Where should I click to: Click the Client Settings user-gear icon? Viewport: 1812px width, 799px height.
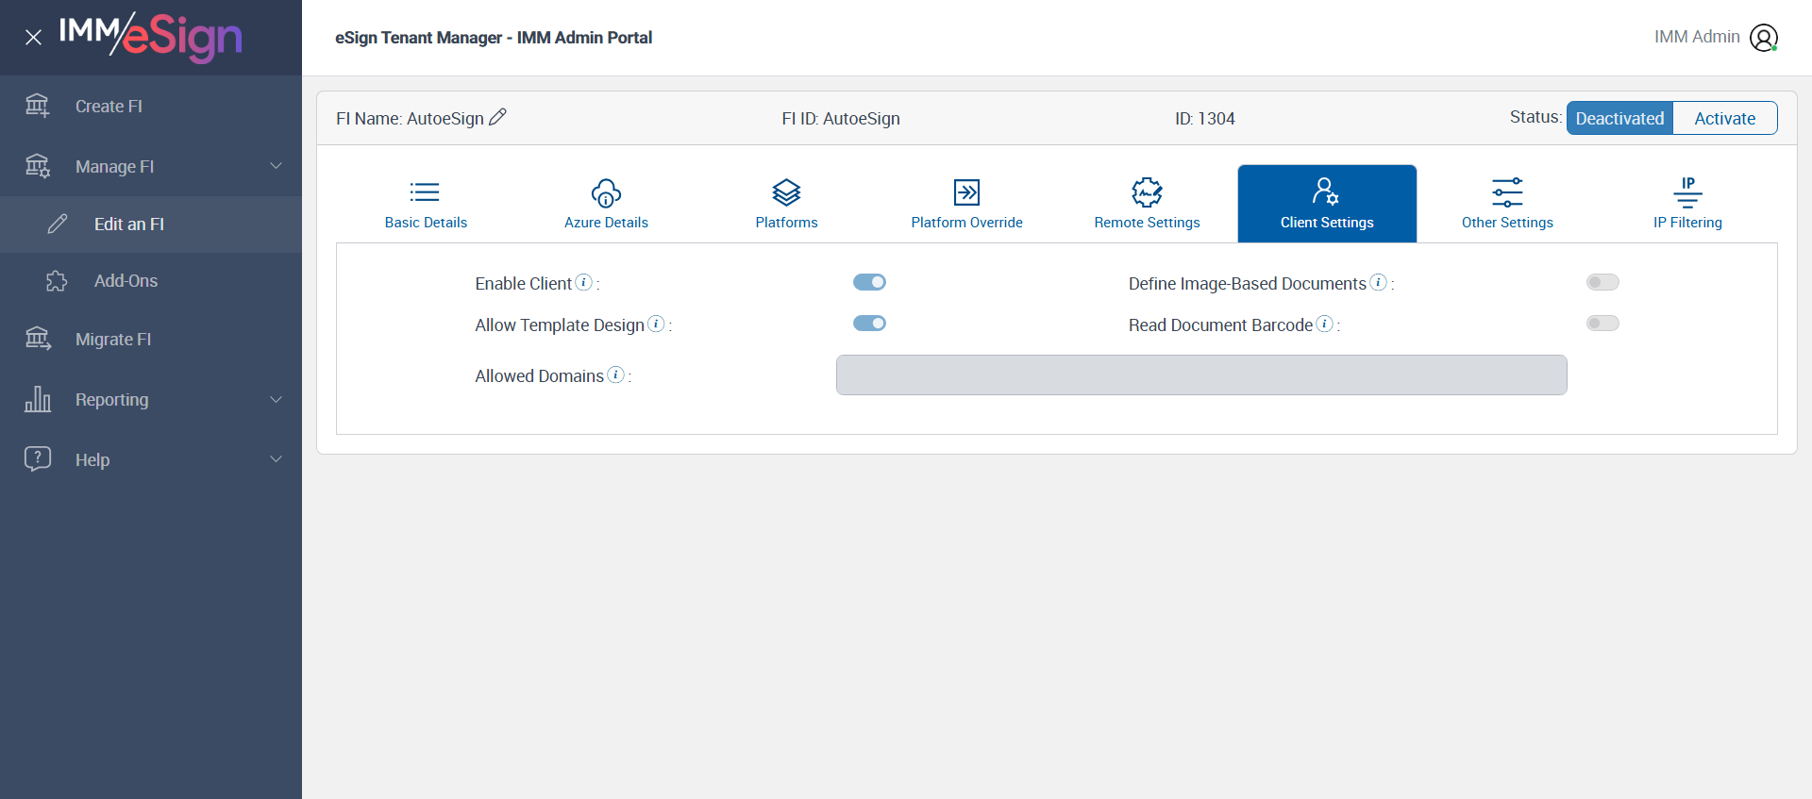coord(1326,191)
